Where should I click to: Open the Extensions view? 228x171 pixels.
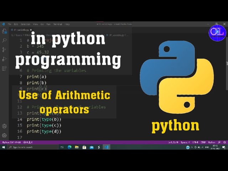point(4,68)
